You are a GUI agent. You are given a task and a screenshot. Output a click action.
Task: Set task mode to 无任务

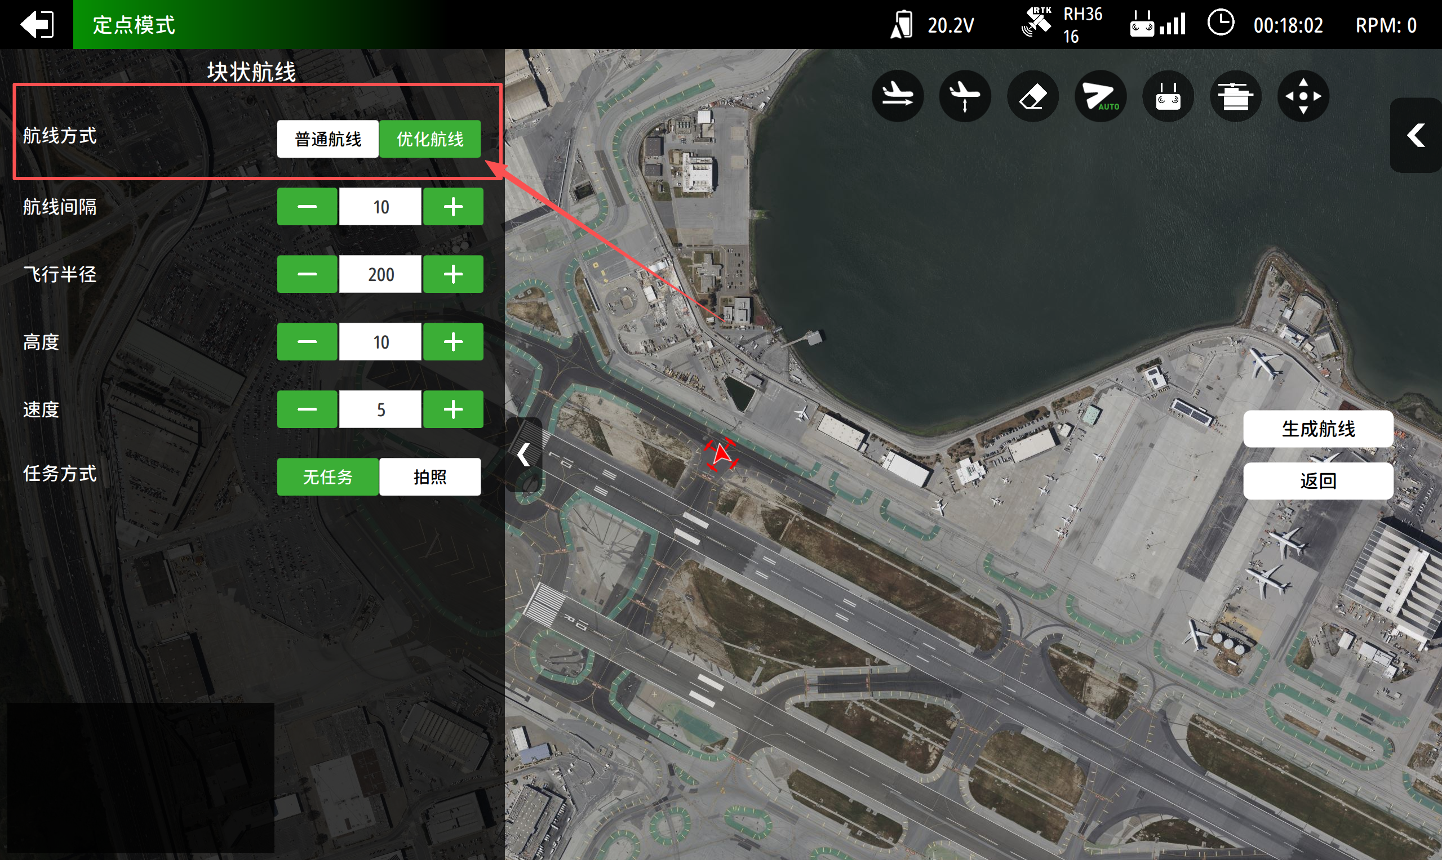[327, 477]
